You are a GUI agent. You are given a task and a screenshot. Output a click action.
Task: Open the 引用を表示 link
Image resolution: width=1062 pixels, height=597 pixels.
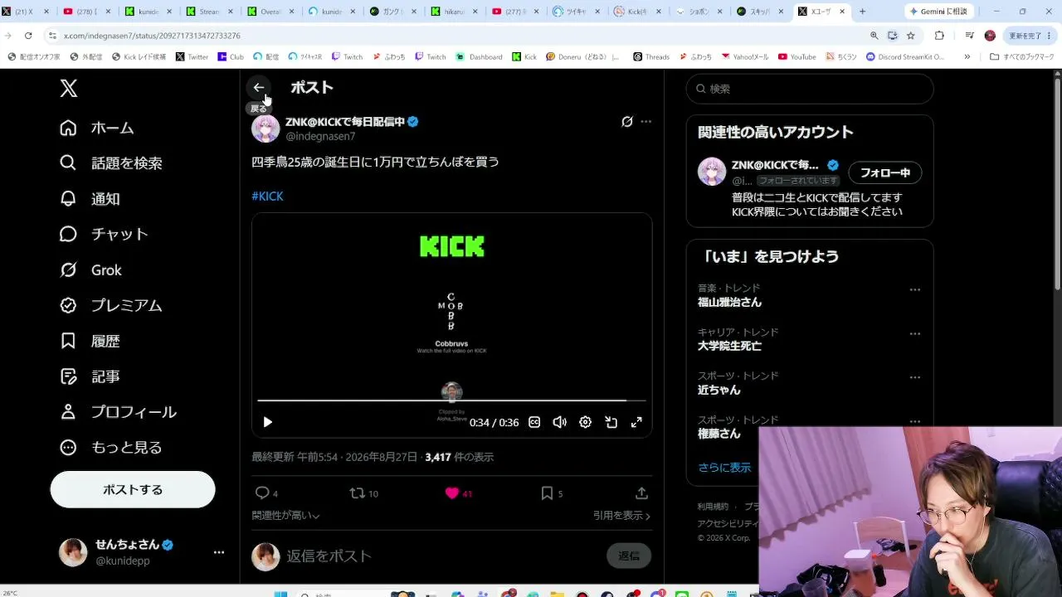pyautogui.click(x=622, y=516)
